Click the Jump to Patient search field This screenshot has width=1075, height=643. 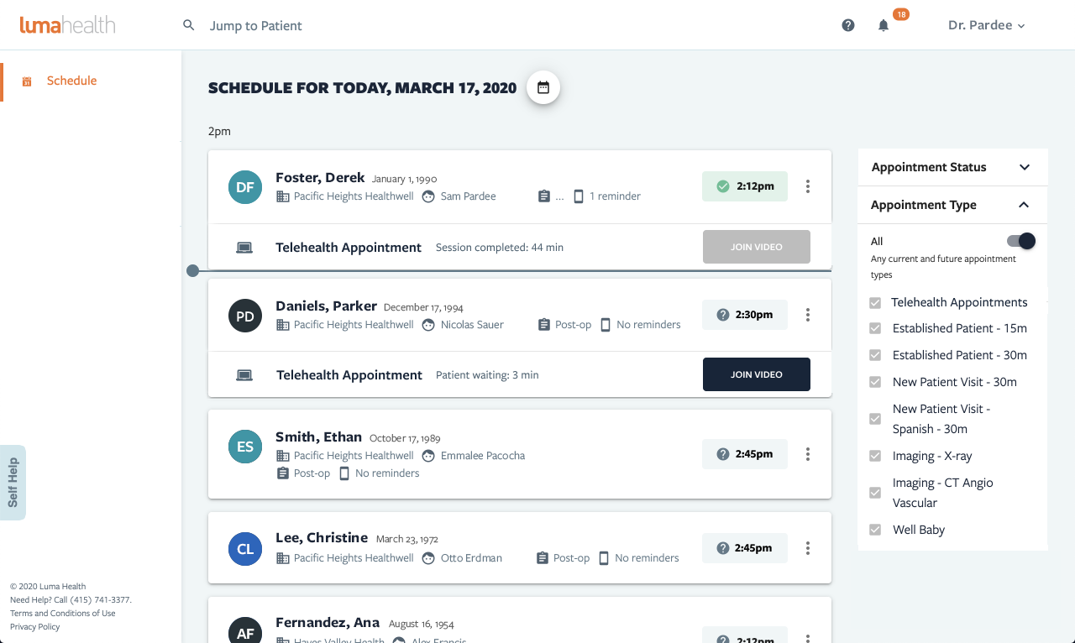256,26
